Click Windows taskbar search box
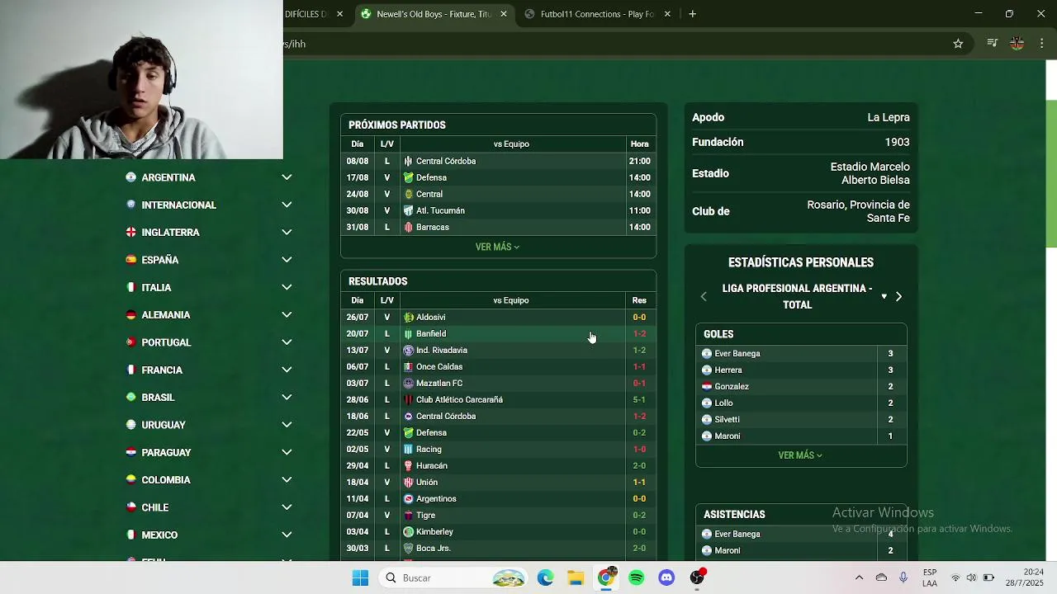1057x594 pixels. click(x=453, y=578)
